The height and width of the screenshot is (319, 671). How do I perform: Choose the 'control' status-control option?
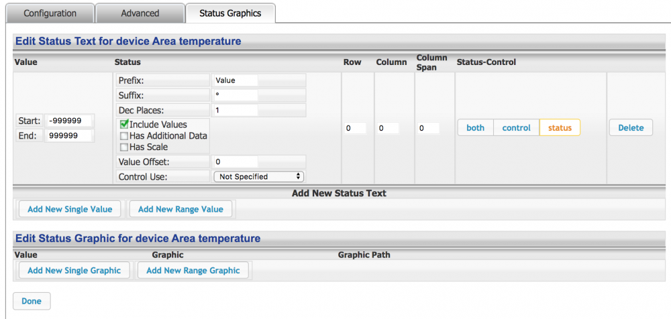(516, 128)
